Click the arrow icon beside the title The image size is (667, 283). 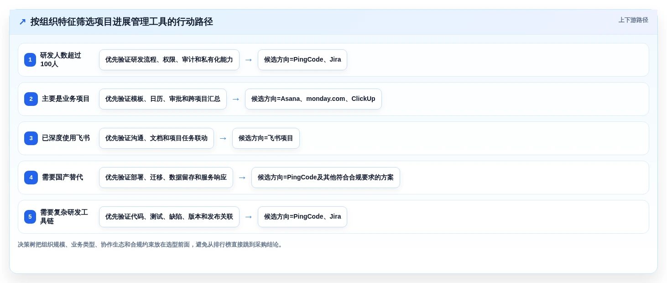coord(22,22)
